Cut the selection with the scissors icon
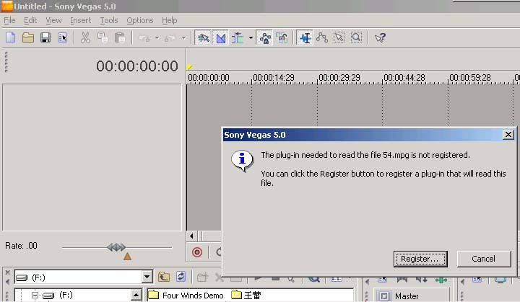Image resolution: width=520 pixels, height=302 pixels. 85,37
